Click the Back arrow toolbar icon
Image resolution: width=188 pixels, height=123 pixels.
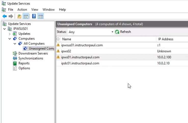4,16
